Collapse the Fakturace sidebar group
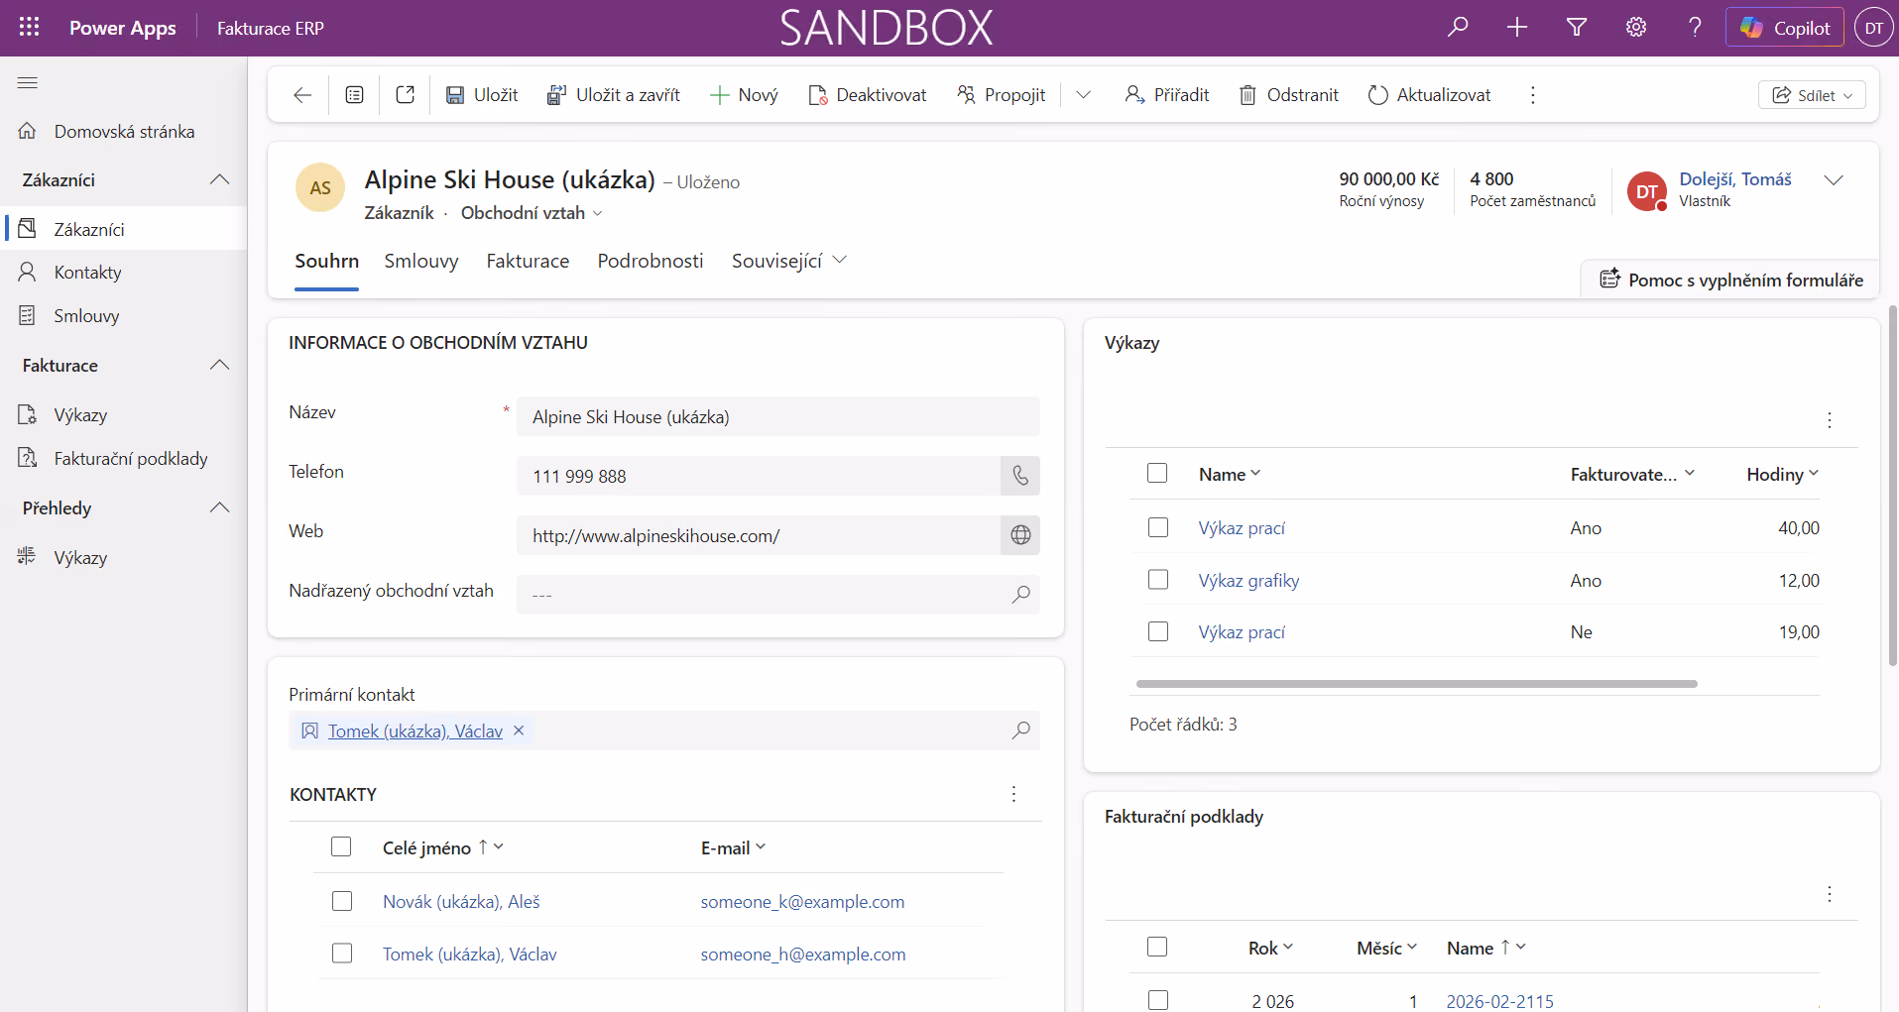Viewport: 1899px width, 1012px height. point(220,365)
